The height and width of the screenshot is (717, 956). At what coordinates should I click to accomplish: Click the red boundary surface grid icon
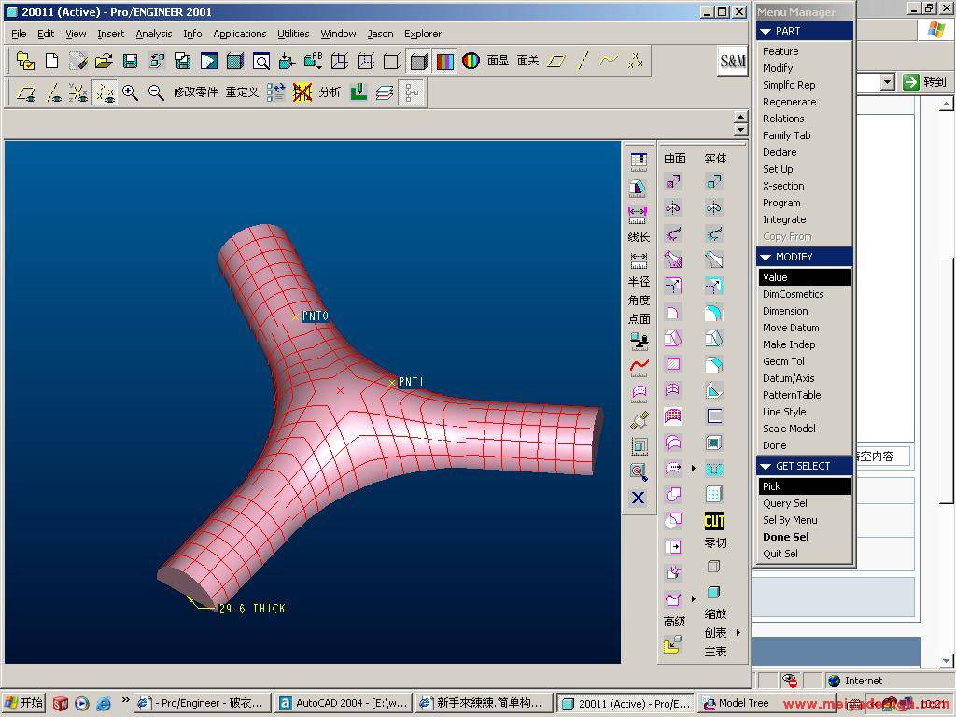point(673,416)
